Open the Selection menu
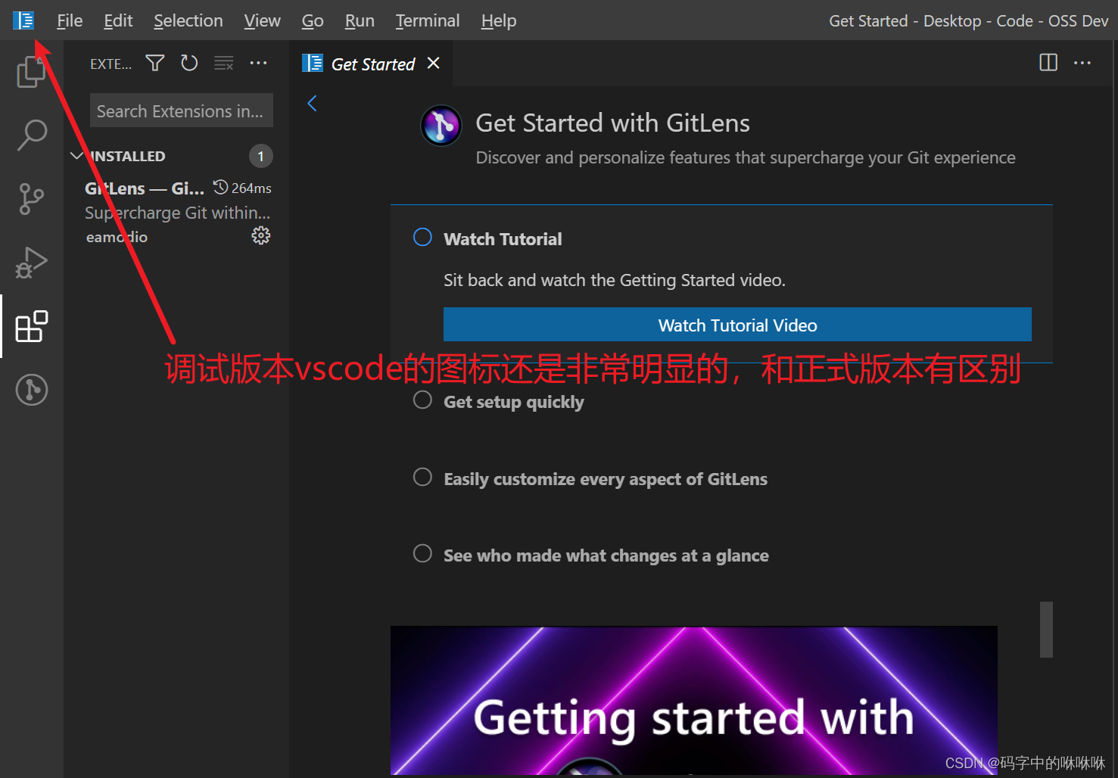Viewport: 1118px width, 778px height. (x=188, y=20)
